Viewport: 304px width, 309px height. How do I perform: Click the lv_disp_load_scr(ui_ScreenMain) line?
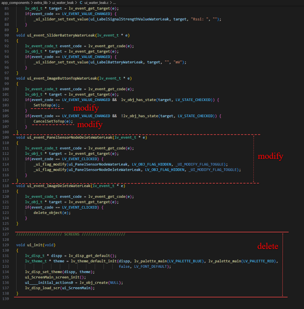[x=60, y=288]
